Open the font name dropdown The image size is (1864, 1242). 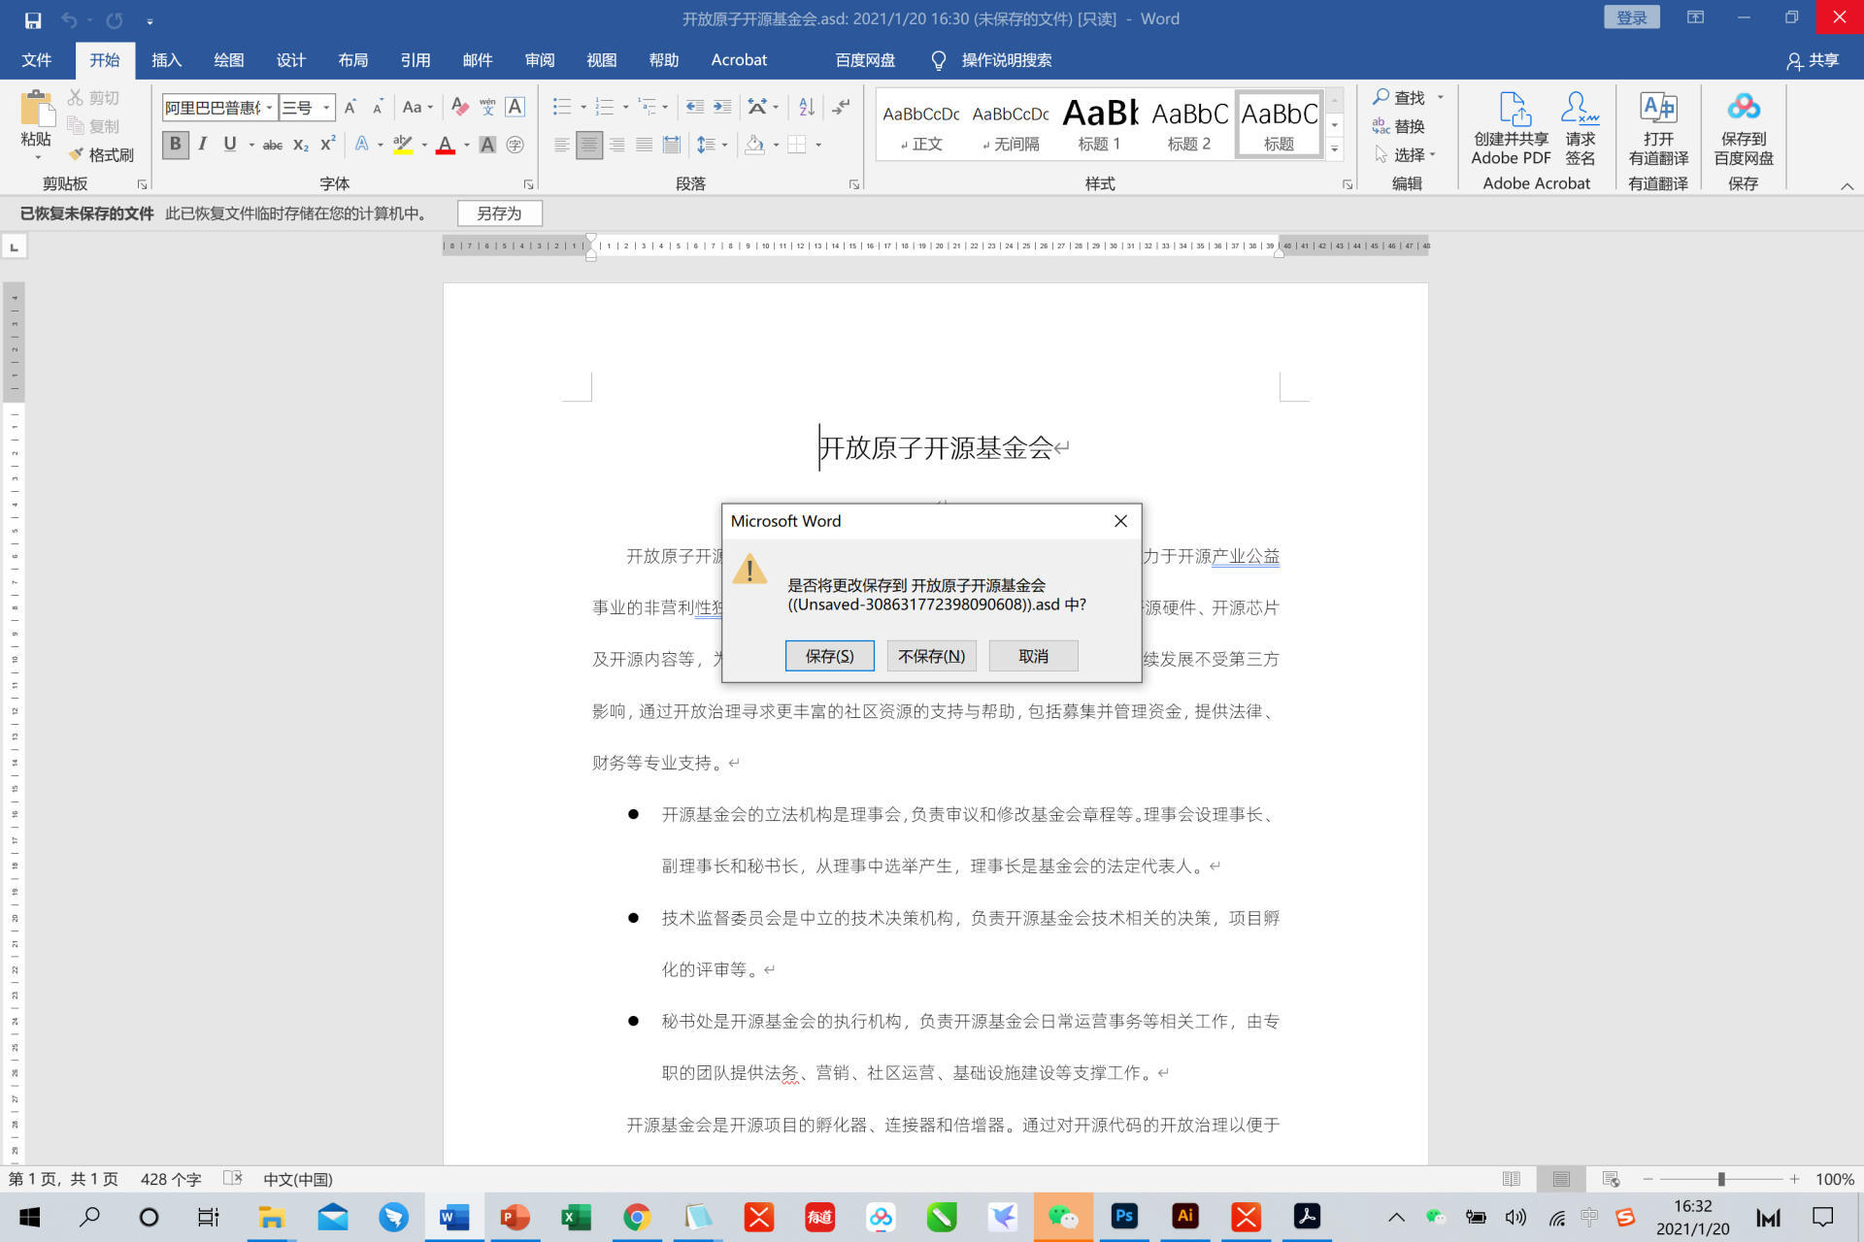269,108
